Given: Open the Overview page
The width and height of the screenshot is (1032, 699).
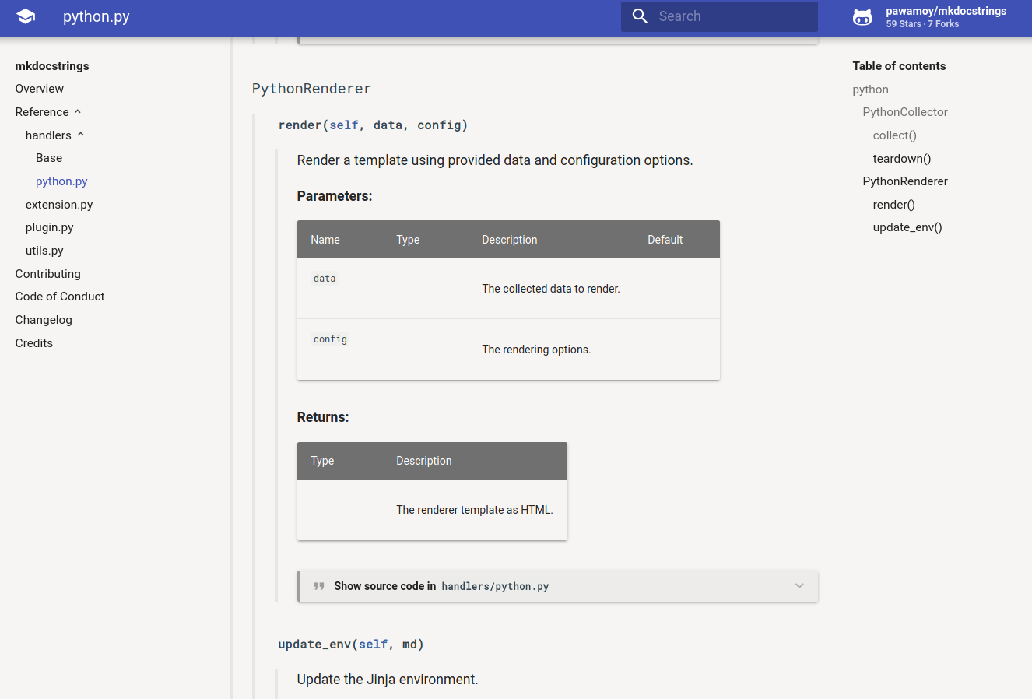Looking at the screenshot, I should tap(39, 88).
